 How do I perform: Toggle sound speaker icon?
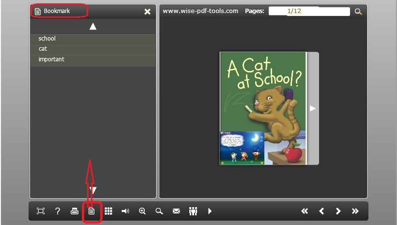coord(125,211)
